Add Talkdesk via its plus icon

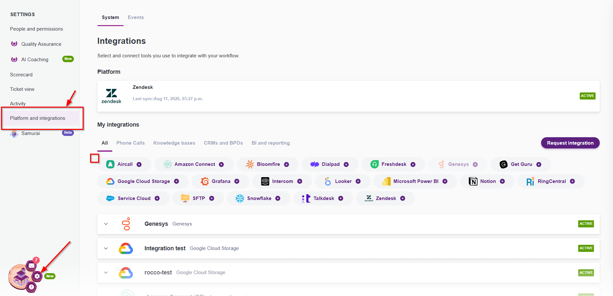pyautogui.click(x=341, y=198)
